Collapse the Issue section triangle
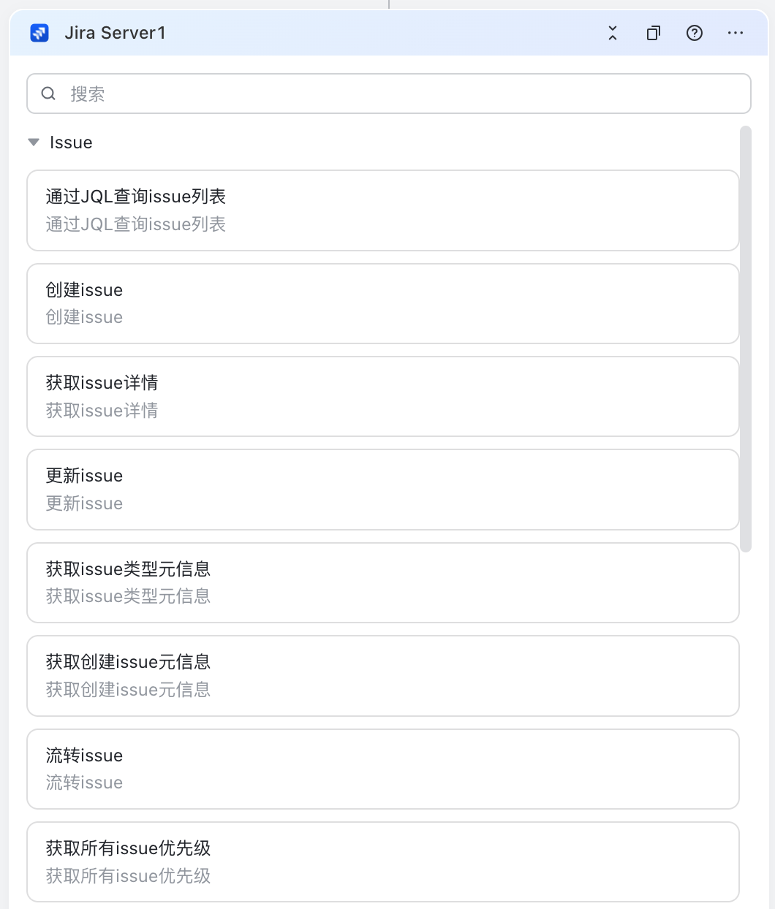 (34, 142)
